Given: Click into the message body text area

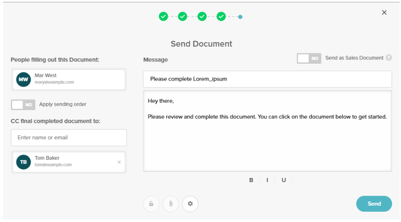Looking at the screenshot, I should coord(267,131).
